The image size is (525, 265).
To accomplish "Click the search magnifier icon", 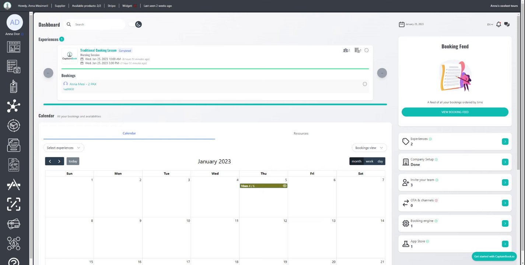I will tap(69, 24).
